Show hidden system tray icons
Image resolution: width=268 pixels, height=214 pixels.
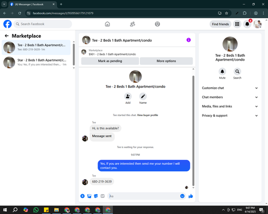pos(224,210)
